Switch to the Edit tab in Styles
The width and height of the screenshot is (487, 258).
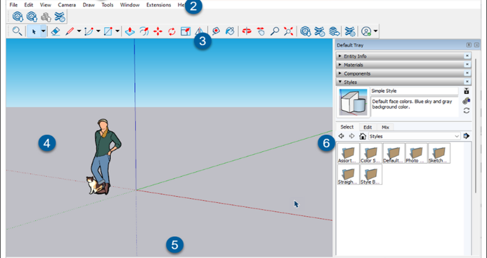tap(368, 127)
